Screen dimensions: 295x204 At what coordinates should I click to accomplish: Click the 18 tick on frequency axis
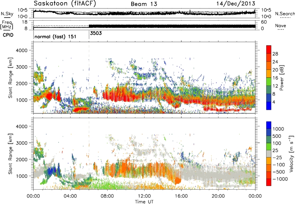(25, 22)
